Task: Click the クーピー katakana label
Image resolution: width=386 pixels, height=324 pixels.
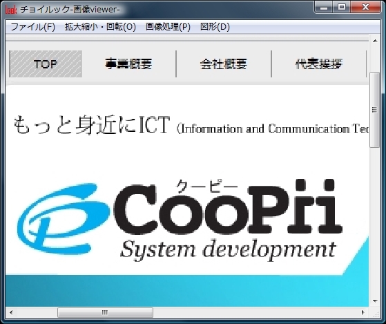Action: [206, 186]
